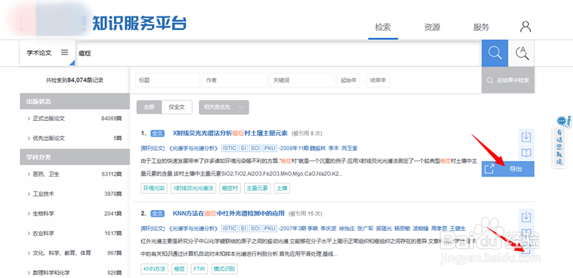Click the 学科分类 section header
573x278 pixels.
pos(74,157)
